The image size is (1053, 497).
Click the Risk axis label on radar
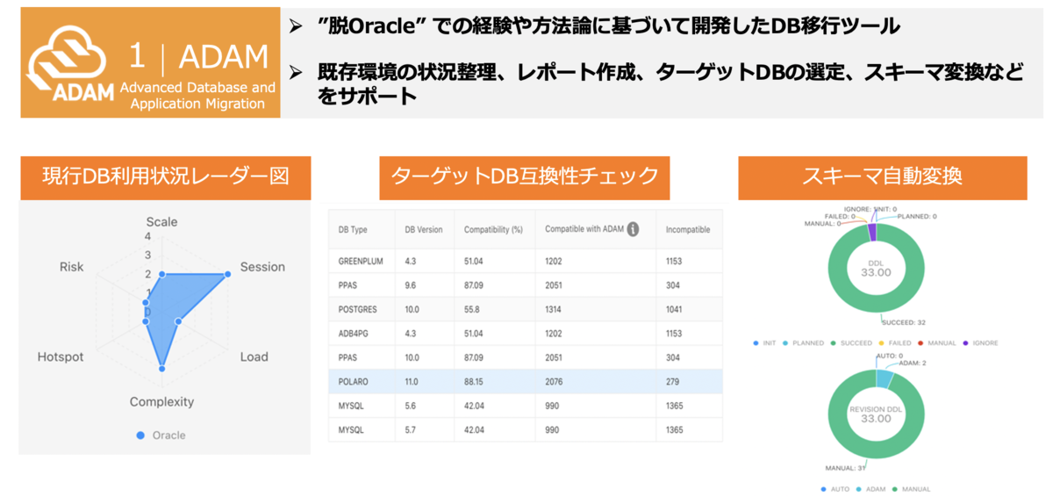71,267
